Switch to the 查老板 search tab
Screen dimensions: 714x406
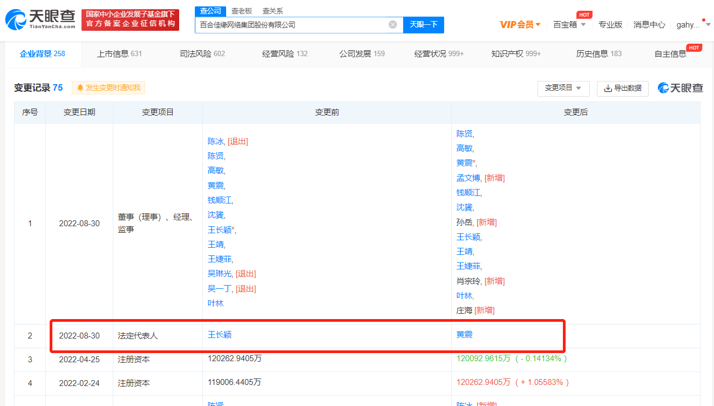tap(241, 11)
